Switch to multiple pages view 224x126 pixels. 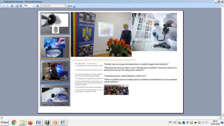pos(21,6)
